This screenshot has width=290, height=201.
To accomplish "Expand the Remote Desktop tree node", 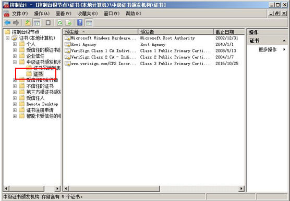I will [15, 104].
